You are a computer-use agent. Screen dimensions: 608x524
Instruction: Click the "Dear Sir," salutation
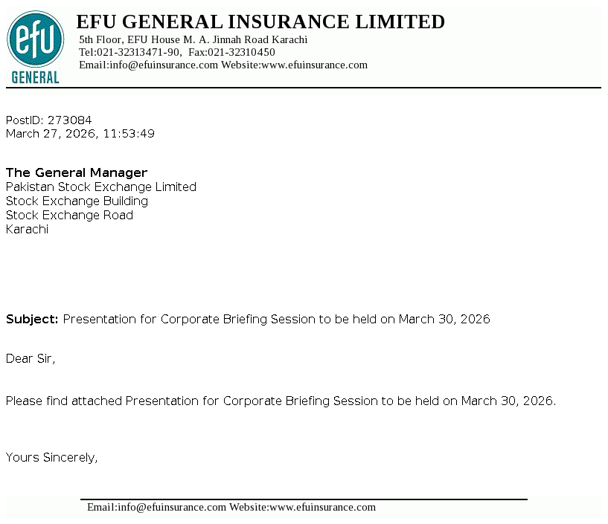[31, 358]
